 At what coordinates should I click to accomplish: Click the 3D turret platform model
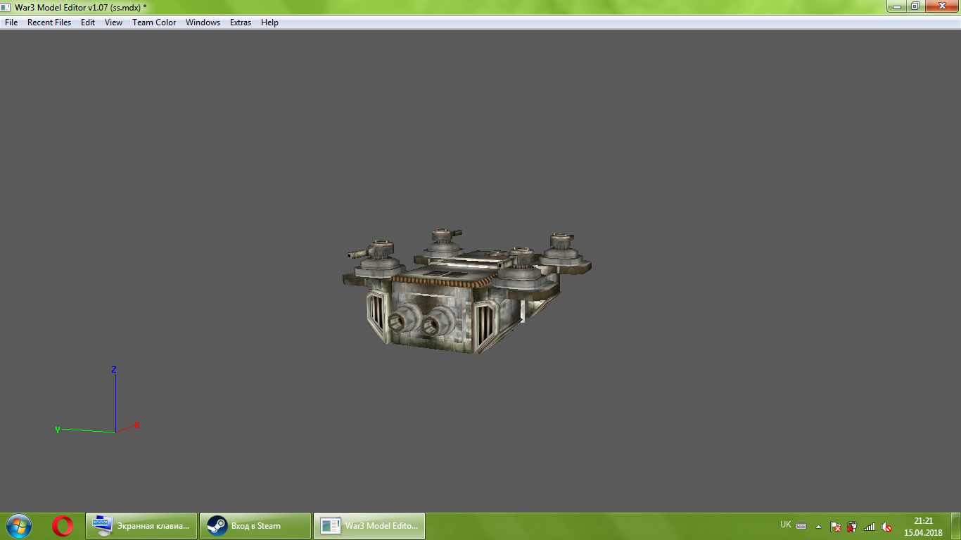pos(466,291)
